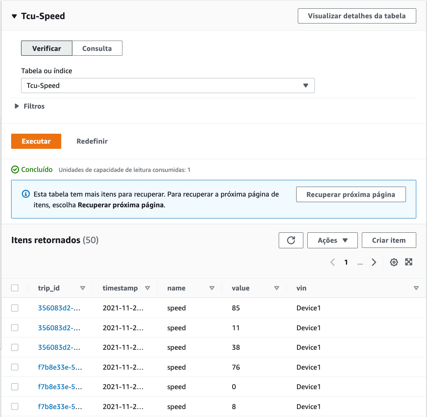Open table preferences gear icon
This screenshot has height=417, width=427.
click(x=394, y=262)
